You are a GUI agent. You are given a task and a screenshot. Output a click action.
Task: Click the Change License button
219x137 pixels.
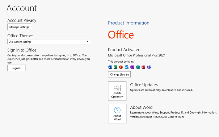point(119,74)
